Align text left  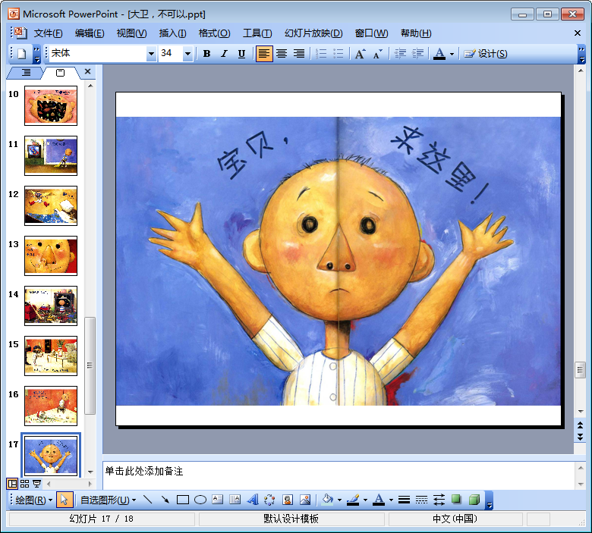[x=264, y=54]
